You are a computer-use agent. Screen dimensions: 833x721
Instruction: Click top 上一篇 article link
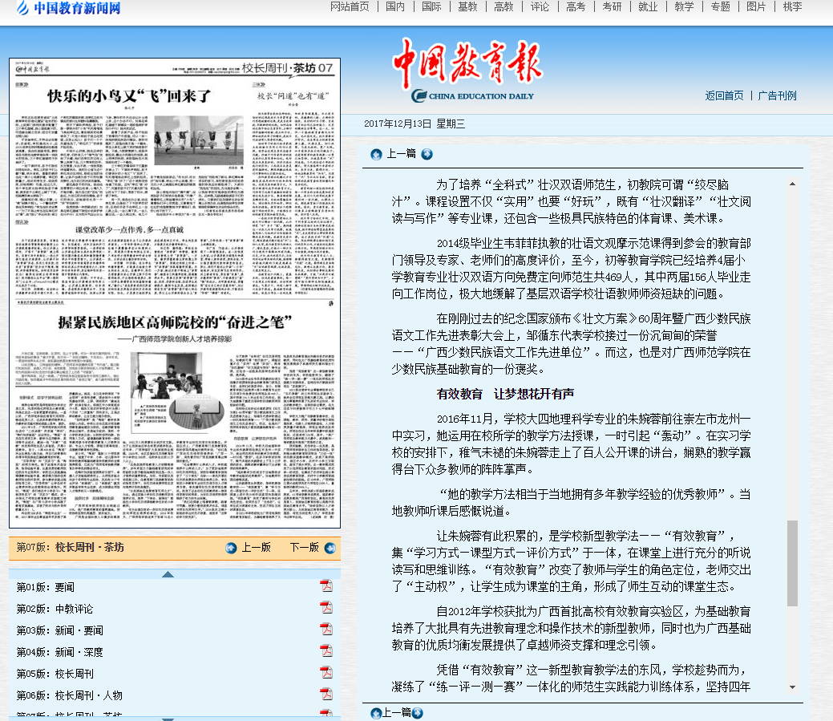pyautogui.click(x=401, y=153)
